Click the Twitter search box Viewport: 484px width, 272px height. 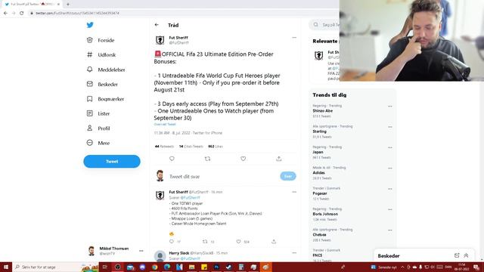324,25
